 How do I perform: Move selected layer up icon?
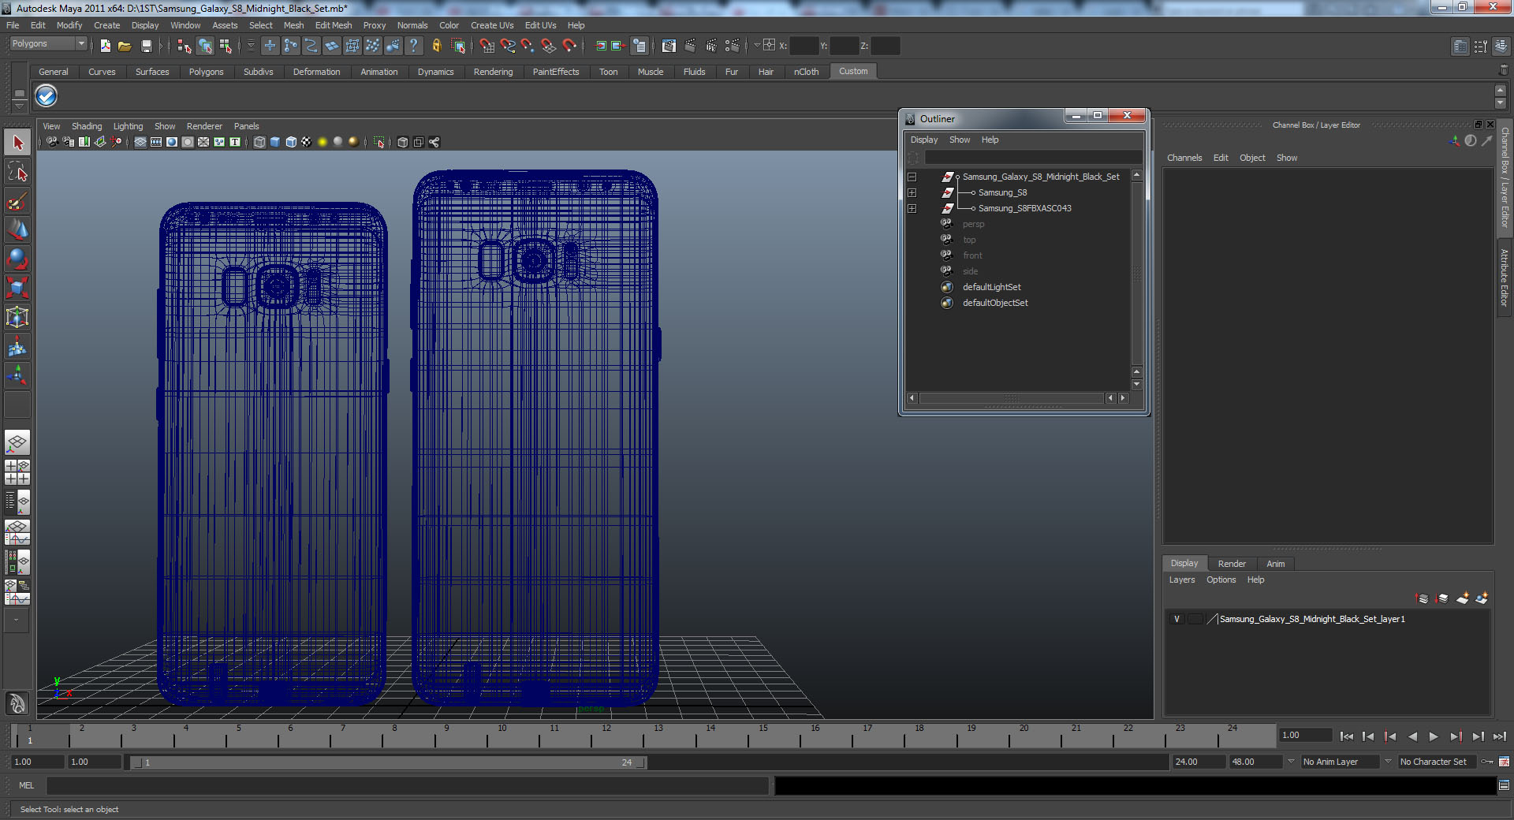[1423, 598]
